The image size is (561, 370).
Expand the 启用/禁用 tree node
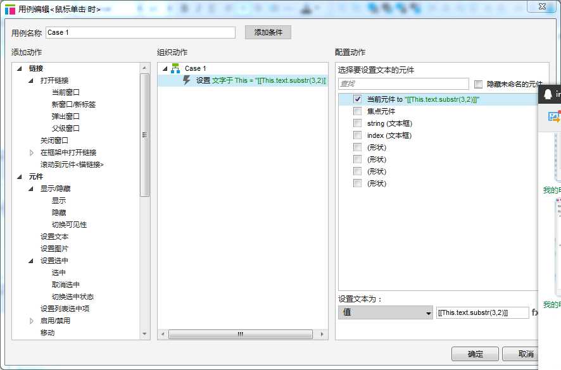coord(32,321)
